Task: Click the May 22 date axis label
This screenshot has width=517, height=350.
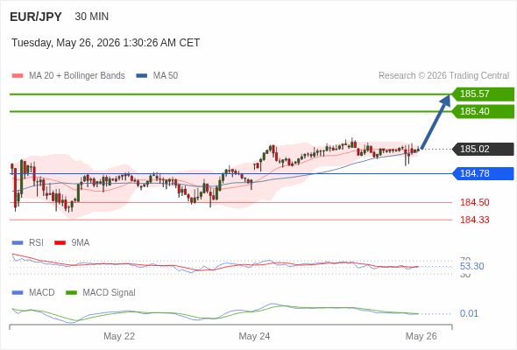Action: click(119, 336)
